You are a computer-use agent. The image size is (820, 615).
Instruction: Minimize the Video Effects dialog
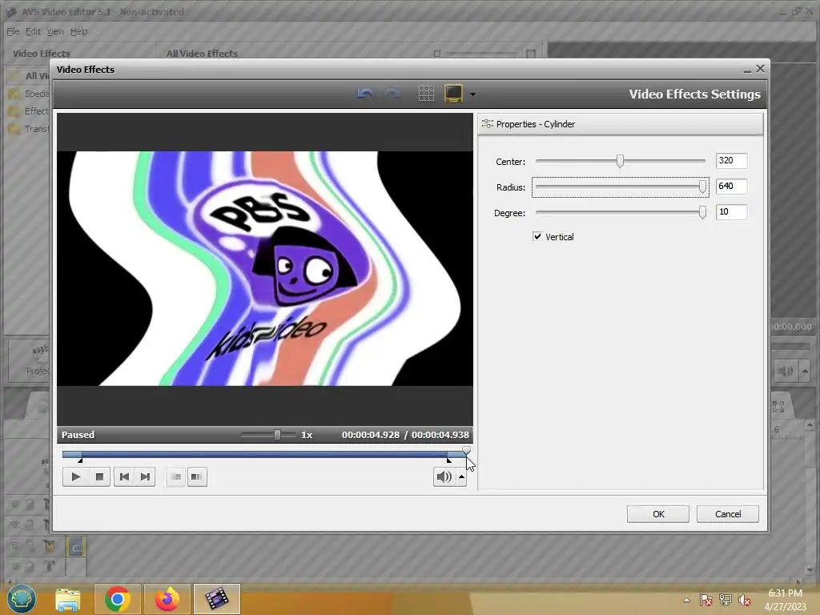747,69
